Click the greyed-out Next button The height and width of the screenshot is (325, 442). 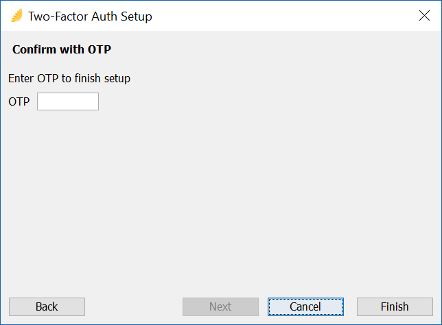click(x=220, y=306)
